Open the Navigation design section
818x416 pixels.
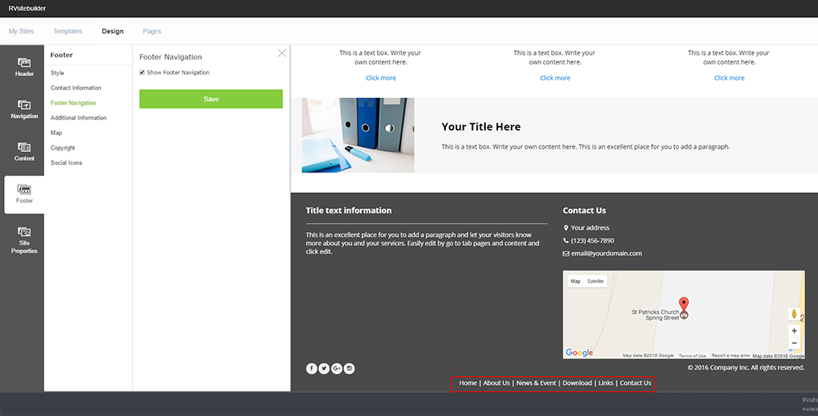click(24, 109)
